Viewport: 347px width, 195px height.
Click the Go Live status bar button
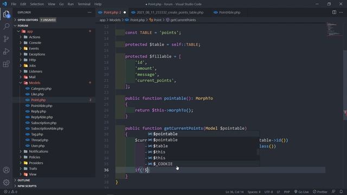[301, 192]
